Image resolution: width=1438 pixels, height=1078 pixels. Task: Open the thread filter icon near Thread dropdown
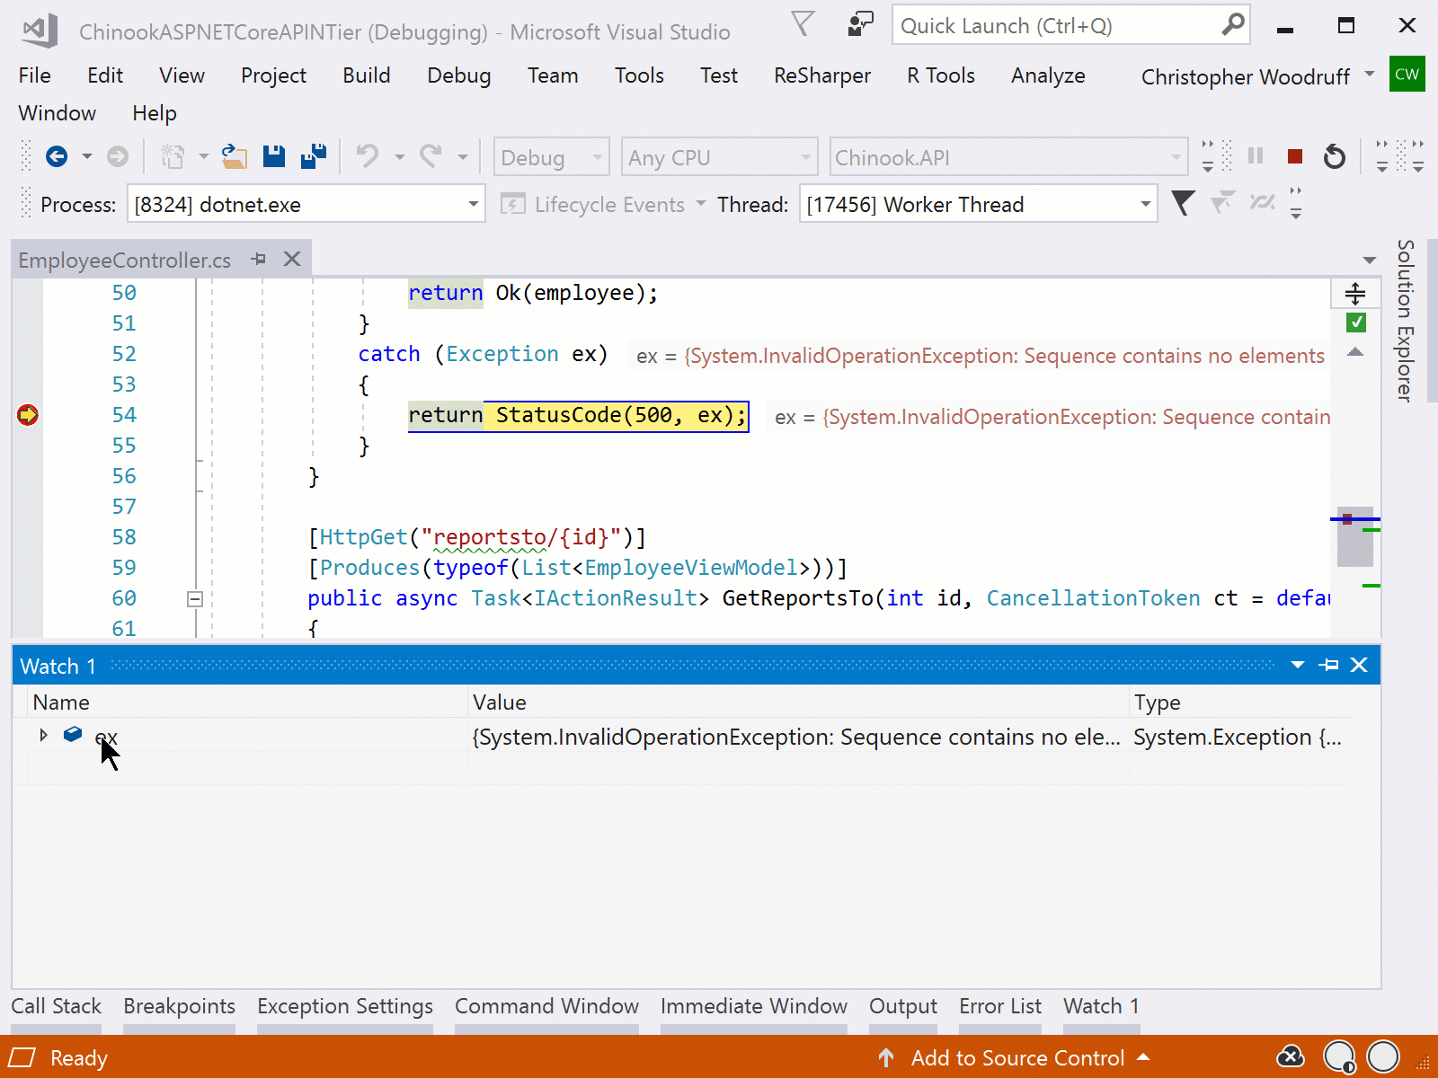coord(1184,203)
